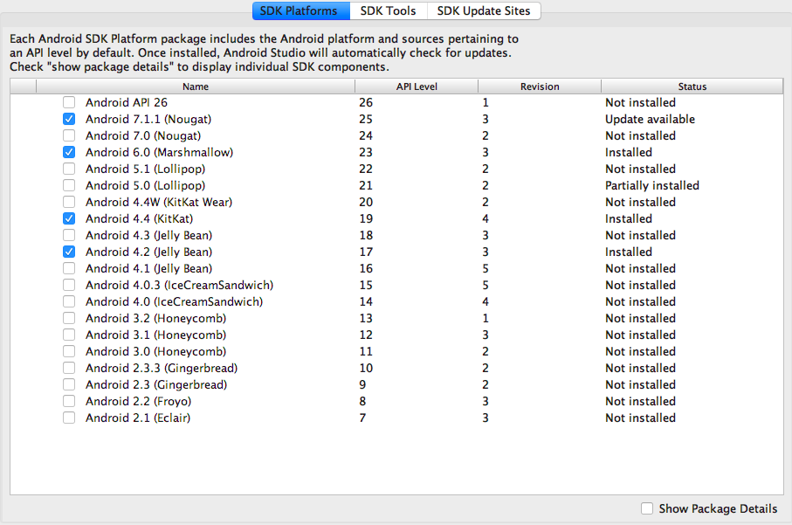Image resolution: width=792 pixels, height=525 pixels.
Task: Check the Android 5.0 (Lollipop) checkbox
Action: click(x=69, y=185)
